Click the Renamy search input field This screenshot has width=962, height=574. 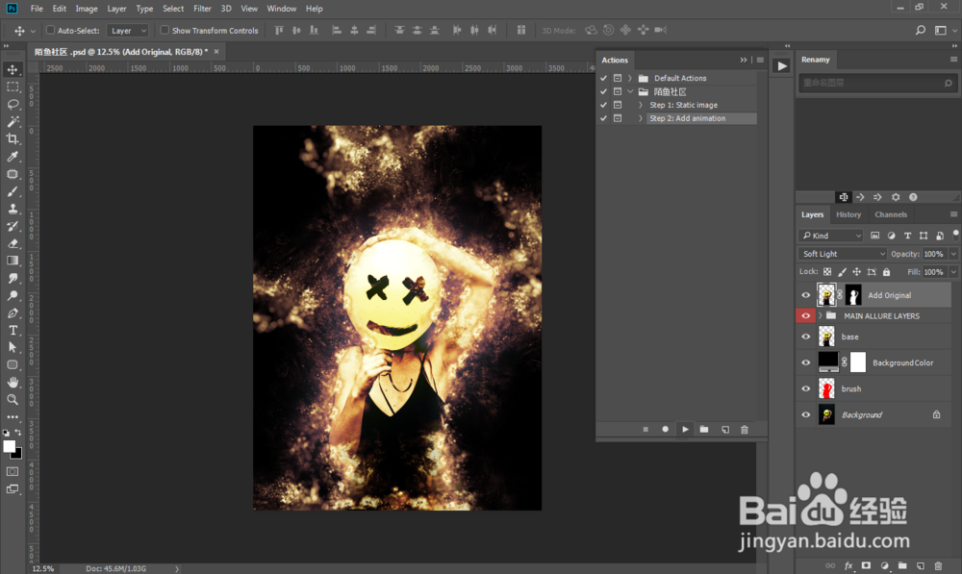[x=877, y=83]
